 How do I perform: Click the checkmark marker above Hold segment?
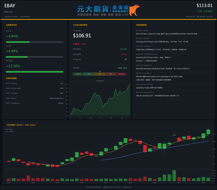[100, 71]
